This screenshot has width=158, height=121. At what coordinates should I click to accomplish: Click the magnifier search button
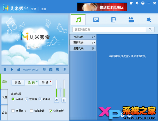(x=150, y=30)
